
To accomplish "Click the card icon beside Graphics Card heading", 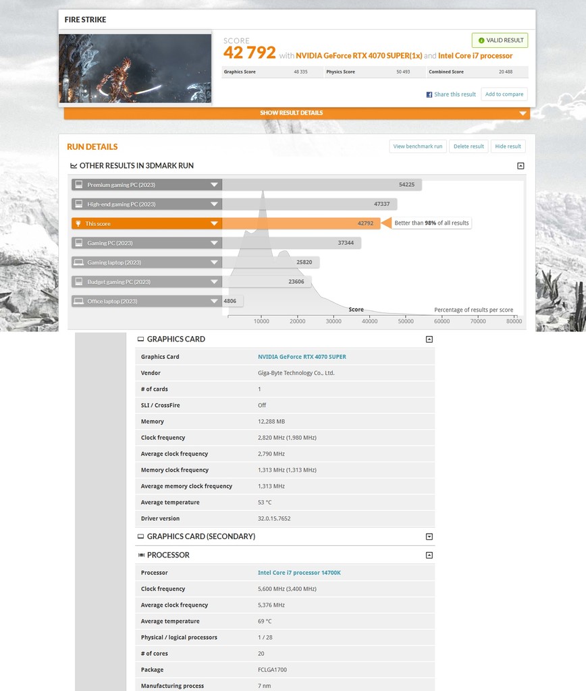I will point(140,339).
